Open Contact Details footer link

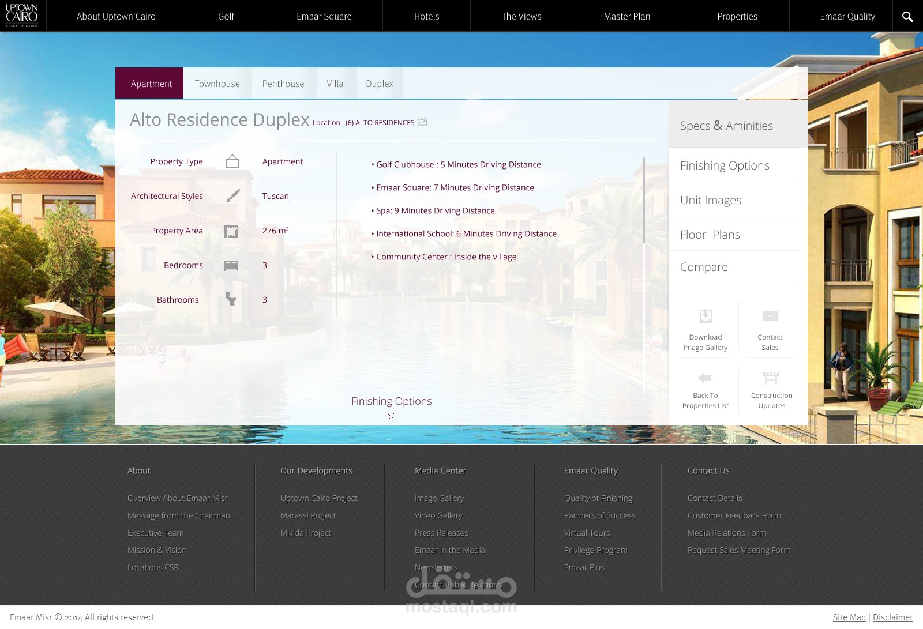715,498
